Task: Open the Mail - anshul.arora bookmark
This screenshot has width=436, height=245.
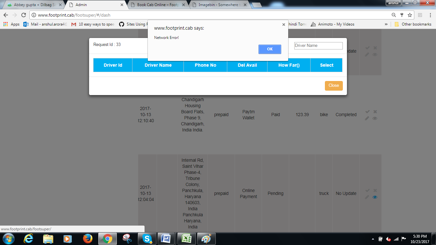Action: point(45,24)
